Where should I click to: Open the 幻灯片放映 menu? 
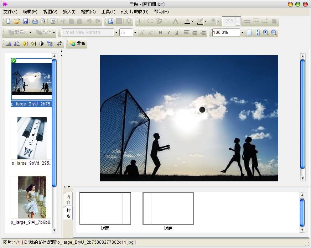[x=134, y=12]
